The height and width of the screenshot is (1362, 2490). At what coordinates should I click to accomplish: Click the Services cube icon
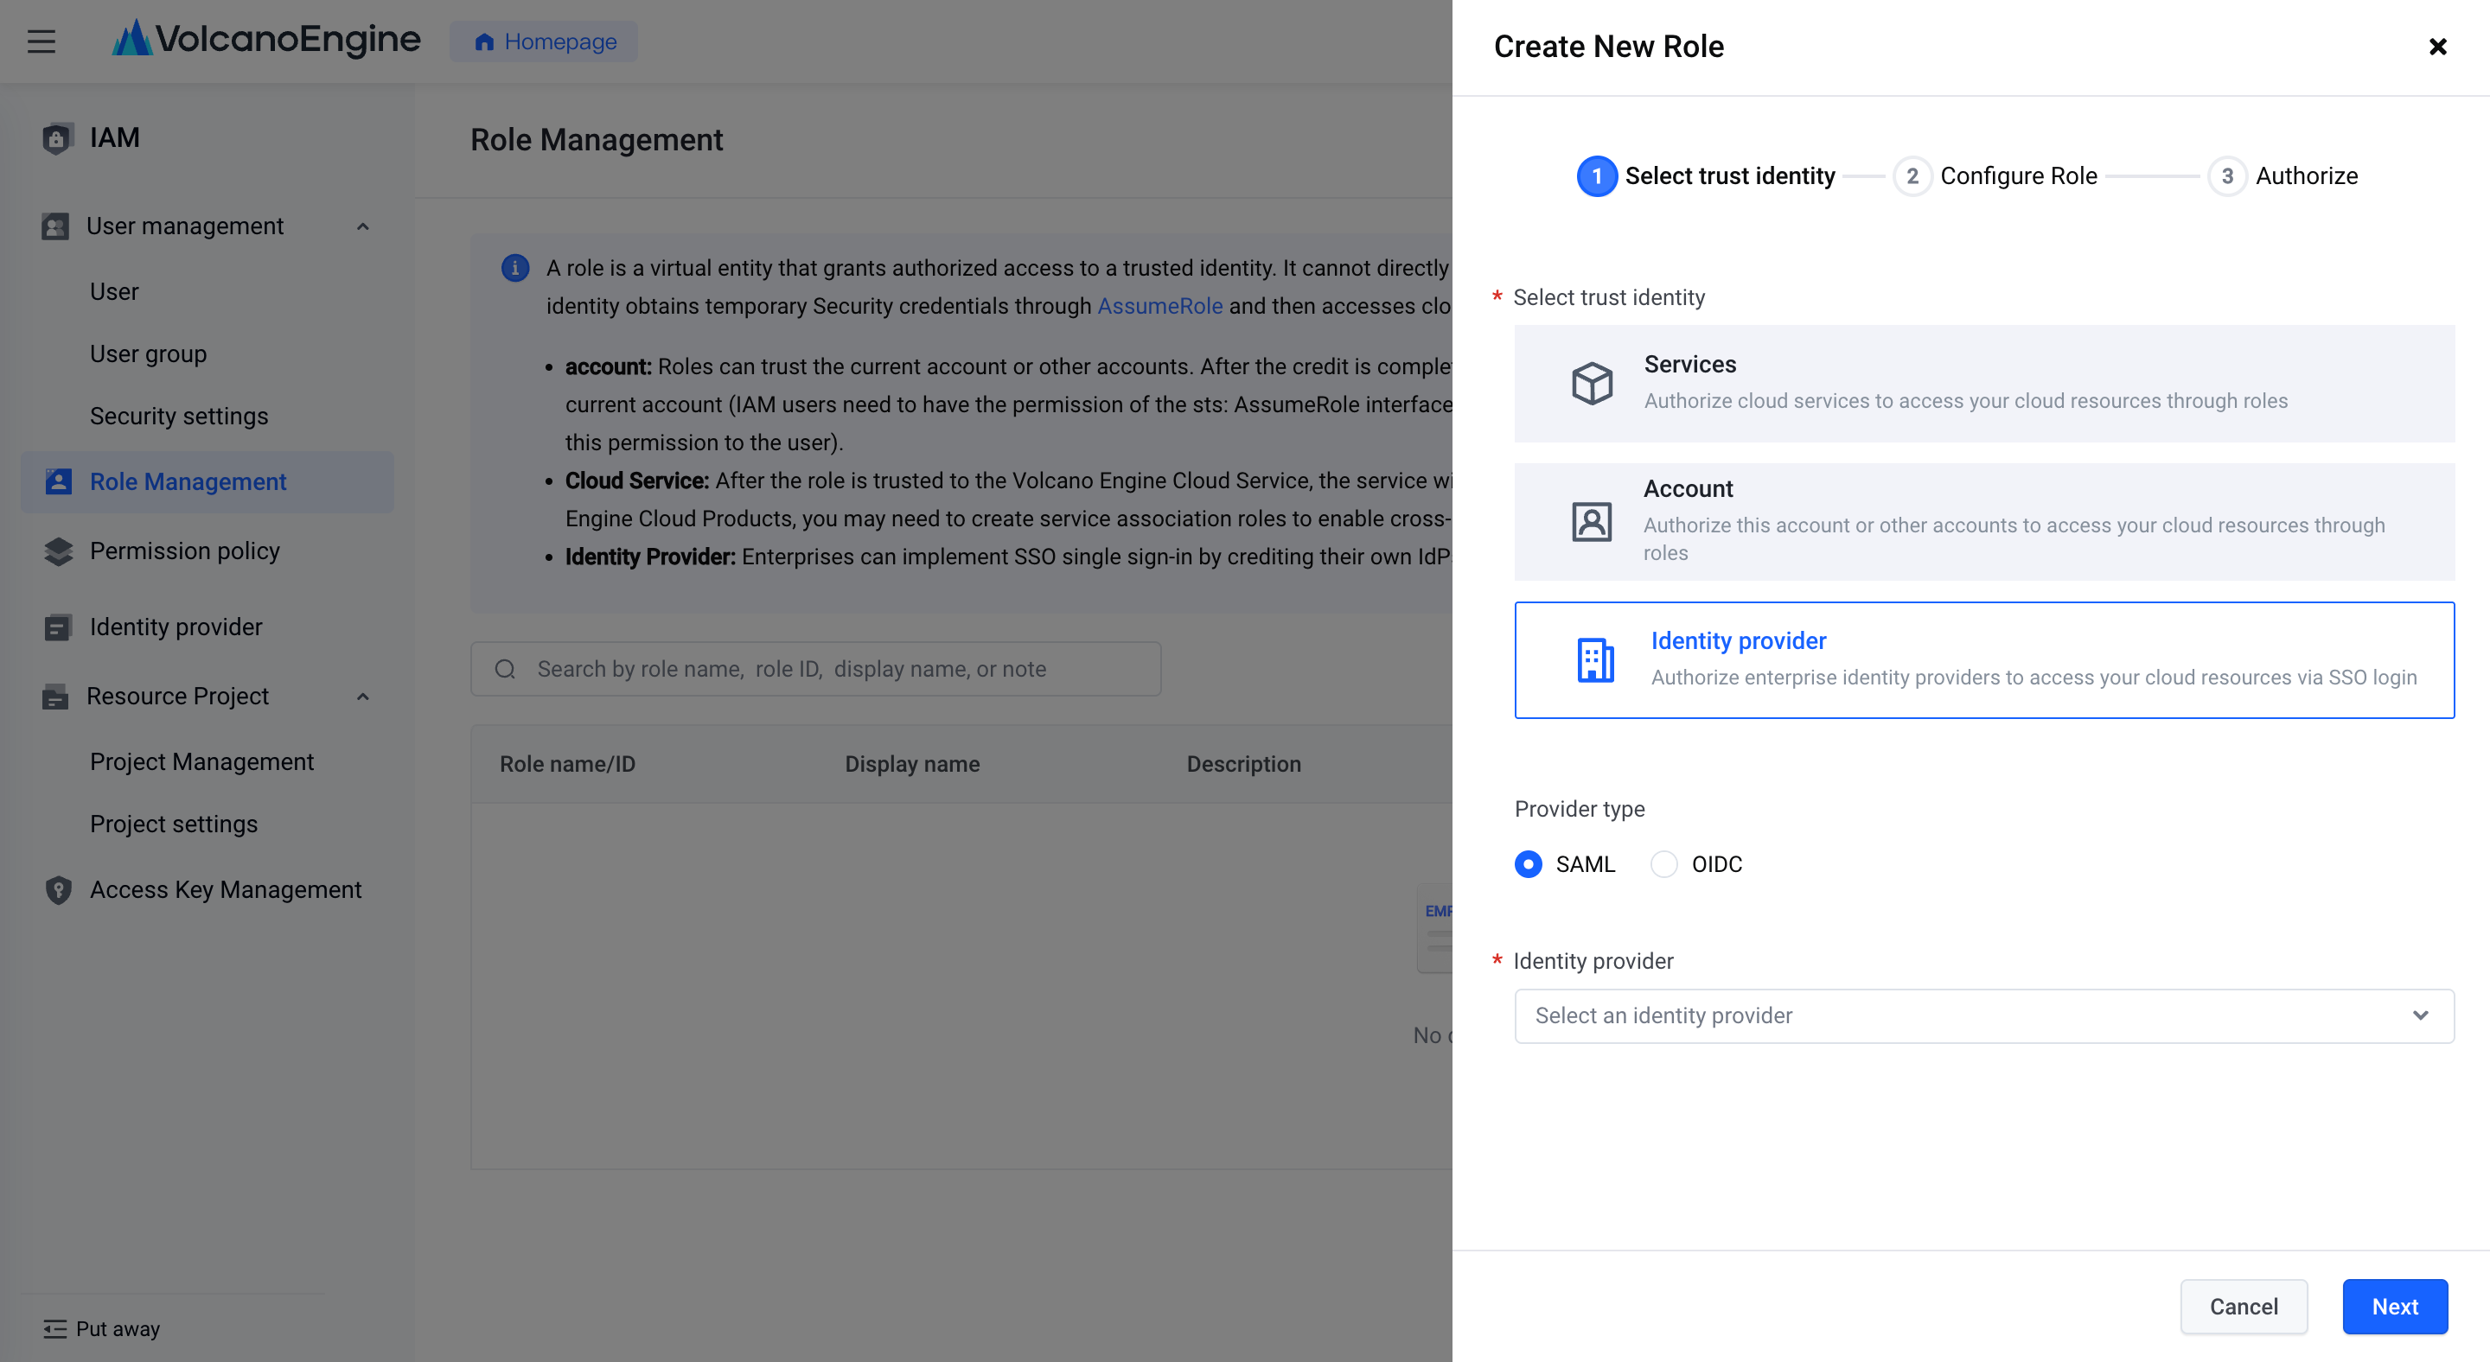coord(1591,384)
